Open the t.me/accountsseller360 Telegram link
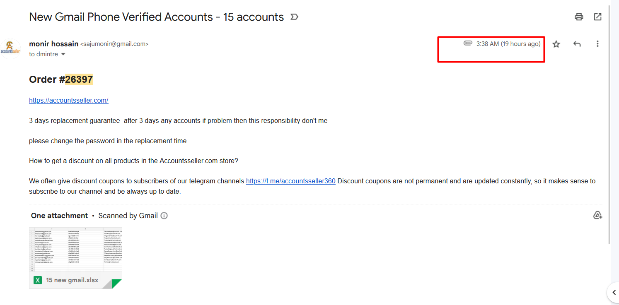The height and width of the screenshot is (305, 619). 291,181
